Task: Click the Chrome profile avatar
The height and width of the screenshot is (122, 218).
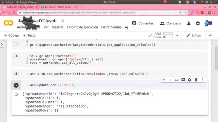Action: click(209, 13)
